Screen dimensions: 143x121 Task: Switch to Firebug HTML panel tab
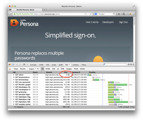[41, 65]
